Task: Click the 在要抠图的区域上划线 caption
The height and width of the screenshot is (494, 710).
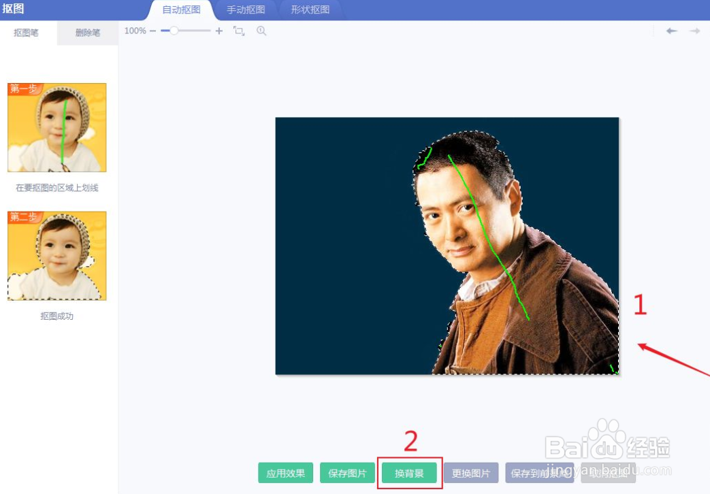Action: point(57,187)
